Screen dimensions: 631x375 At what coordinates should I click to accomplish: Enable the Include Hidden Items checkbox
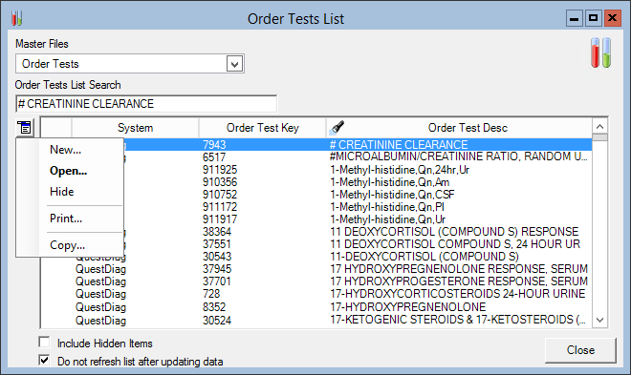pyautogui.click(x=44, y=343)
